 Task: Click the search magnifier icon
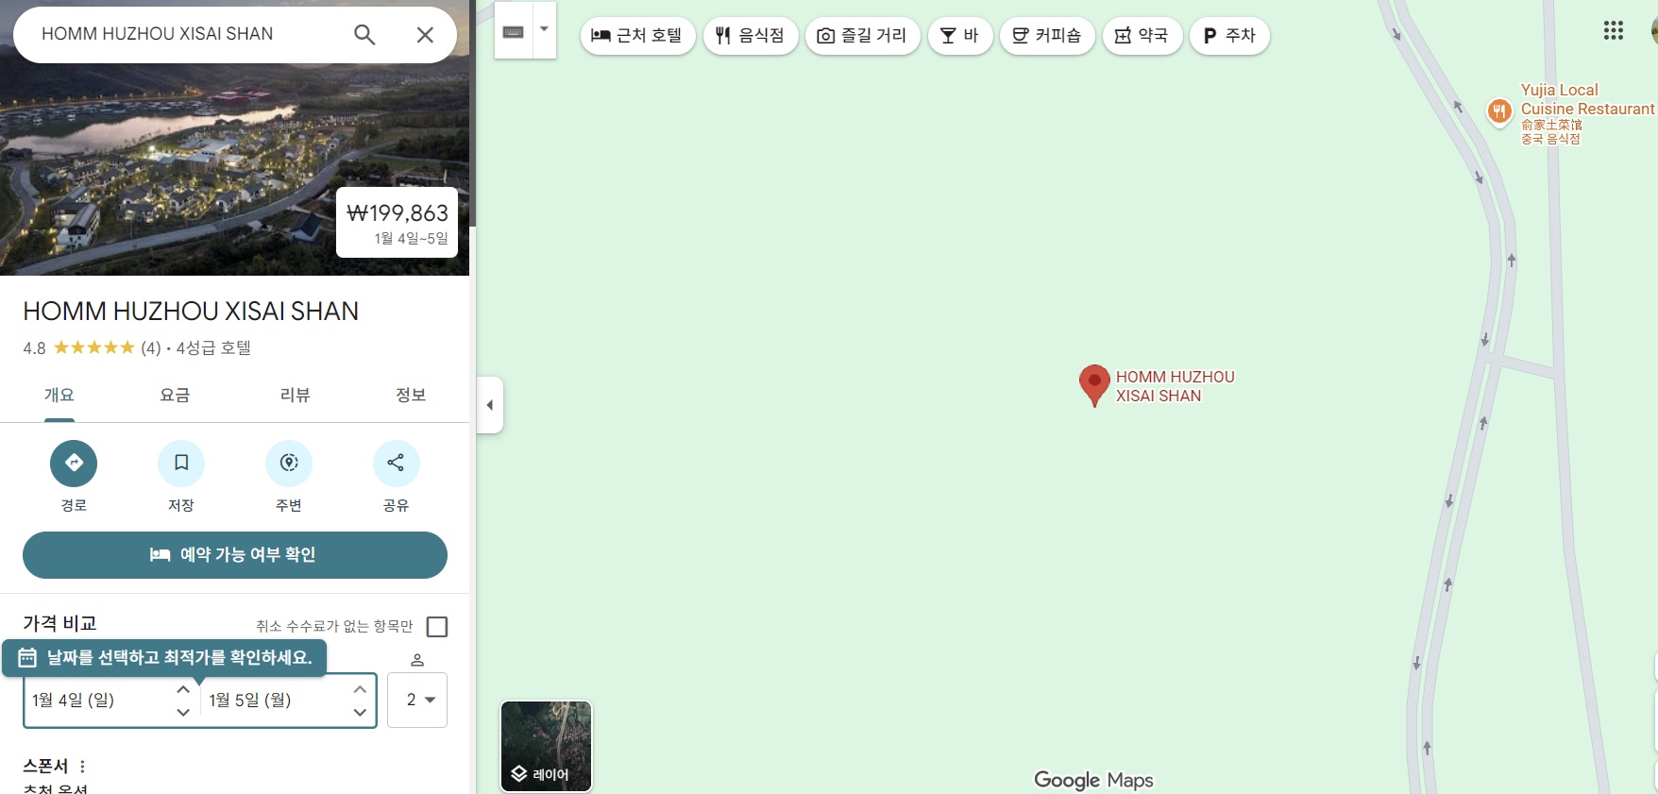[x=364, y=35]
